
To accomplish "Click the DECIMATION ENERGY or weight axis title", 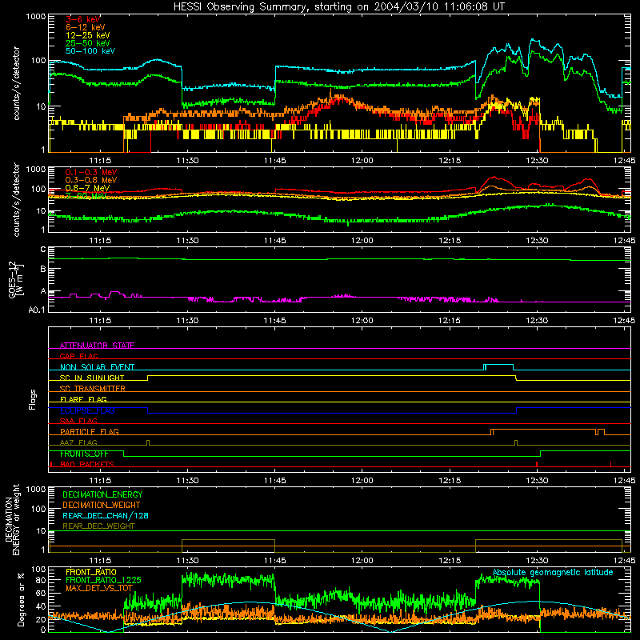I will pos(12,520).
